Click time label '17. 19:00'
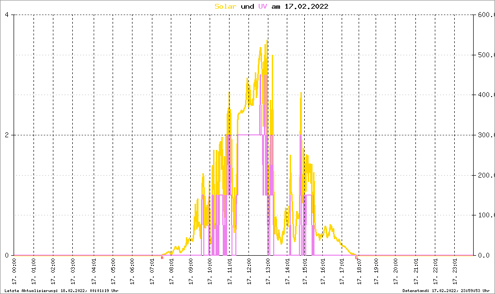 pos(376,272)
